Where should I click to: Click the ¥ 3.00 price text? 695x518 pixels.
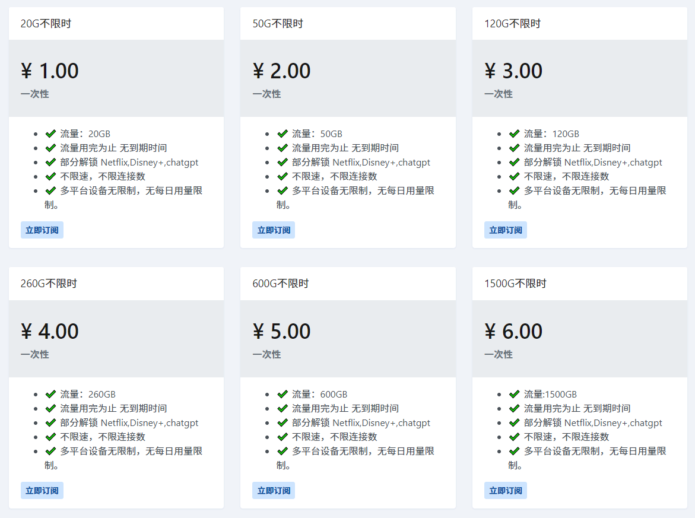(x=513, y=71)
